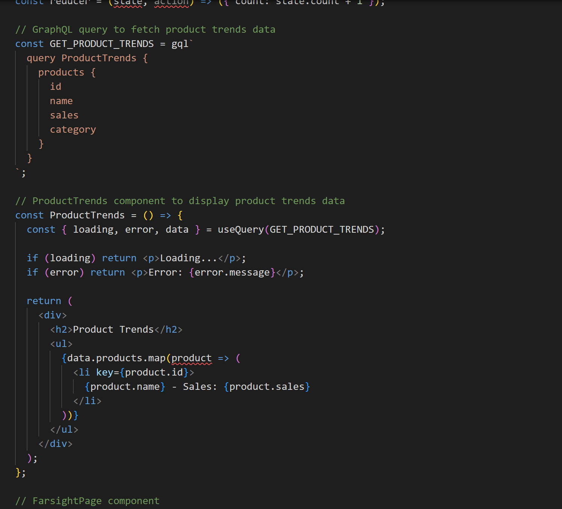The image size is (562, 509).
Task: Click the useQuery function call
Action: point(241,230)
